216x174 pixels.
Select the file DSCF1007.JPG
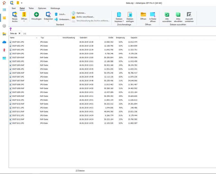18,77
